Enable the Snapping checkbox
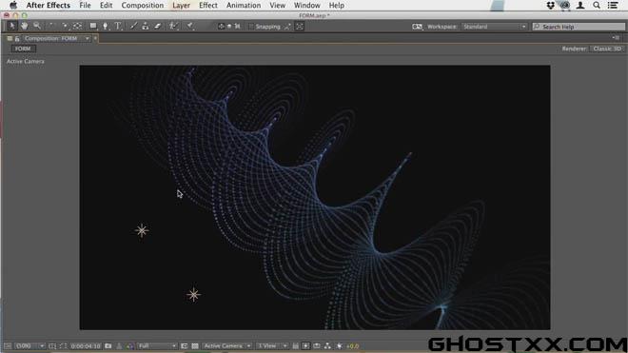This screenshot has width=628, height=353. click(x=251, y=27)
